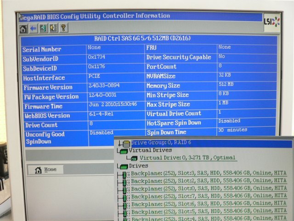Click the Home toolbar icon
This screenshot has width=294, height=221.
(23, 29)
